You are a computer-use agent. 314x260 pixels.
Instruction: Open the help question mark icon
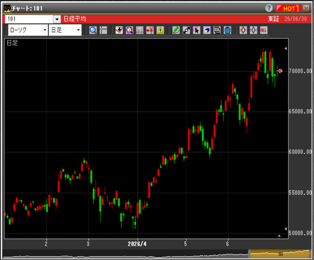point(269,8)
